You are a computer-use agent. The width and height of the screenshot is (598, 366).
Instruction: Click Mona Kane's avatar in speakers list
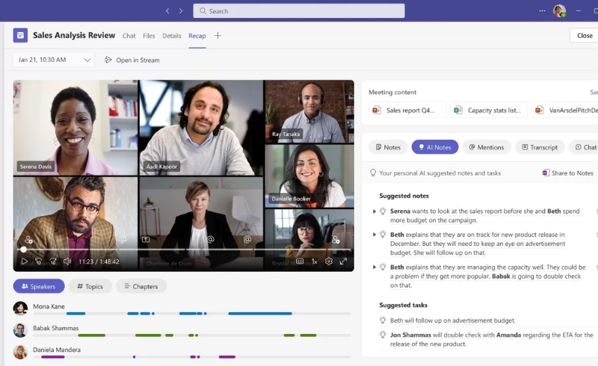coord(20,308)
